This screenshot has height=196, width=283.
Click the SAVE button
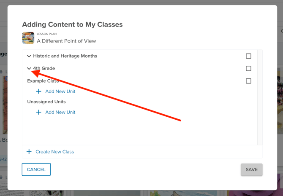[252, 169]
